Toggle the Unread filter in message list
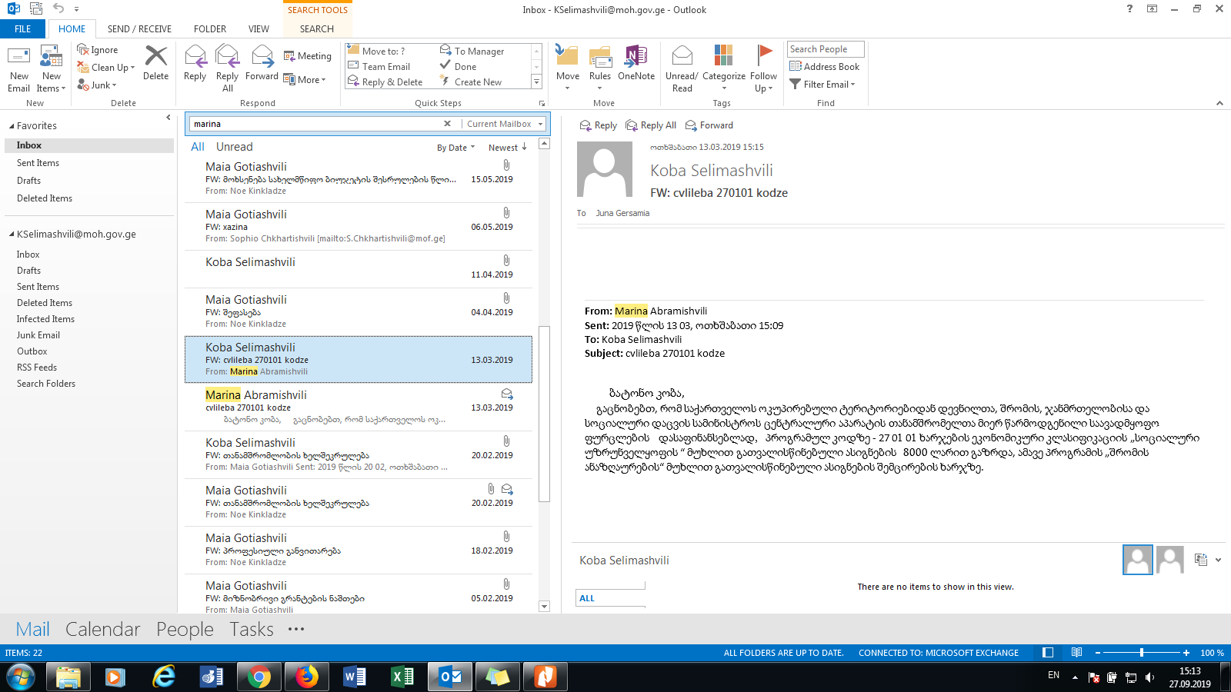Viewport: 1231px width, 692px height. point(234,147)
